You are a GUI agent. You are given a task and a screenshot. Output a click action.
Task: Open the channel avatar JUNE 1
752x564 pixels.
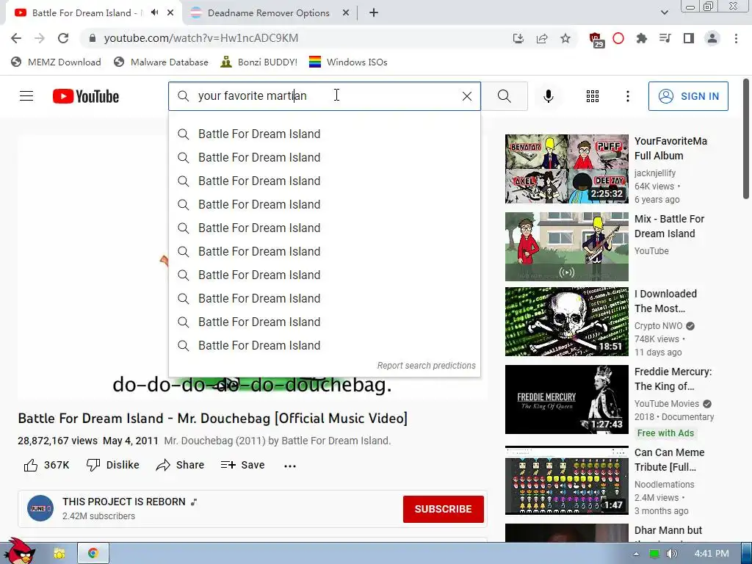[40, 508]
